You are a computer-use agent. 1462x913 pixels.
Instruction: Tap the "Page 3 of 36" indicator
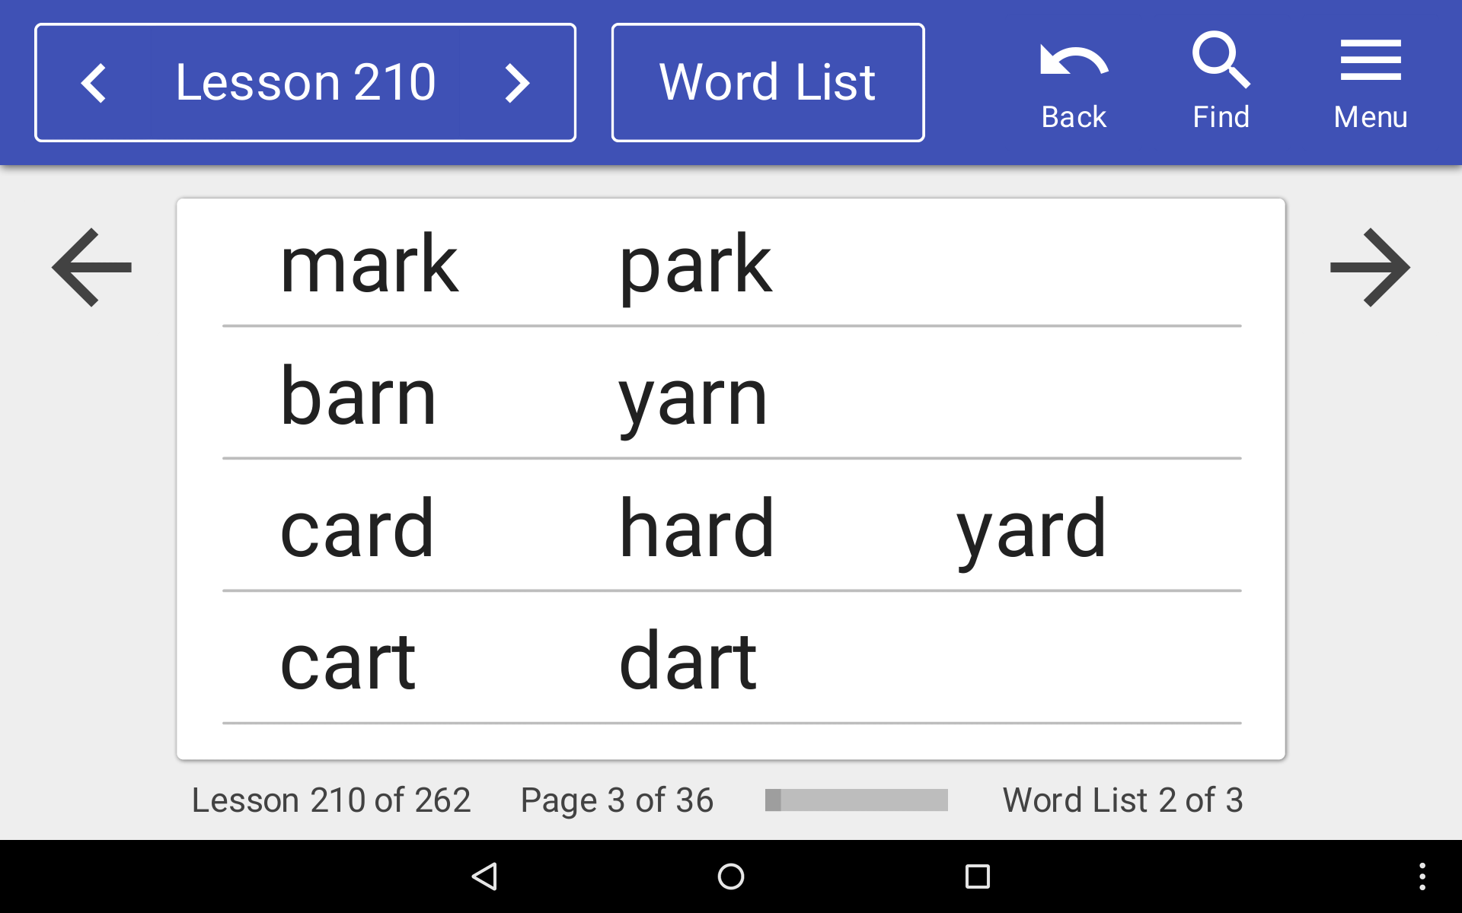(x=617, y=801)
